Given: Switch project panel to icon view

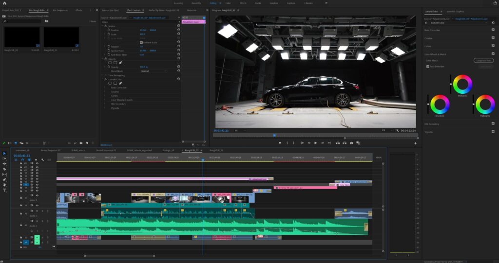Looking at the screenshot, I should click(x=16, y=143).
